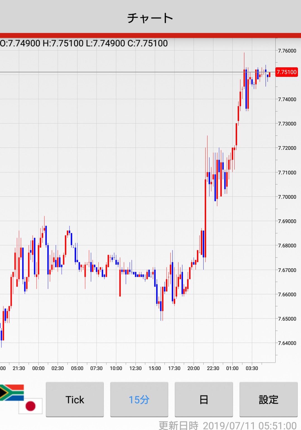This screenshot has width=301, height=430.
Task: Click the 21:30 time axis label
Action: tap(19, 368)
